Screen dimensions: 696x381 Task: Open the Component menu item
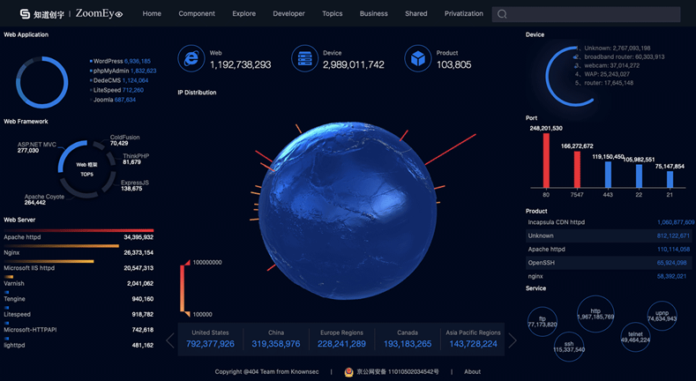pyautogui.click(x=197, y=14)
